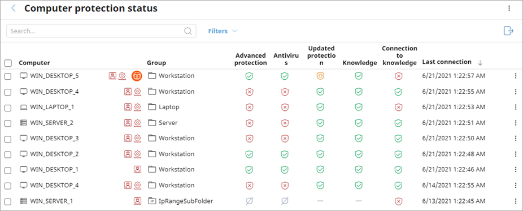The height and width of the screenshot is (211, 523).
Task: Click the 6/13/2021 1:22:45 AM timestamp
Action: pos(454,201)
